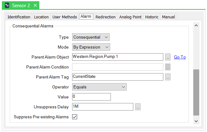Follow the Go To link
207x132 pixels.
pyautogui.click(x=180, y=57)
